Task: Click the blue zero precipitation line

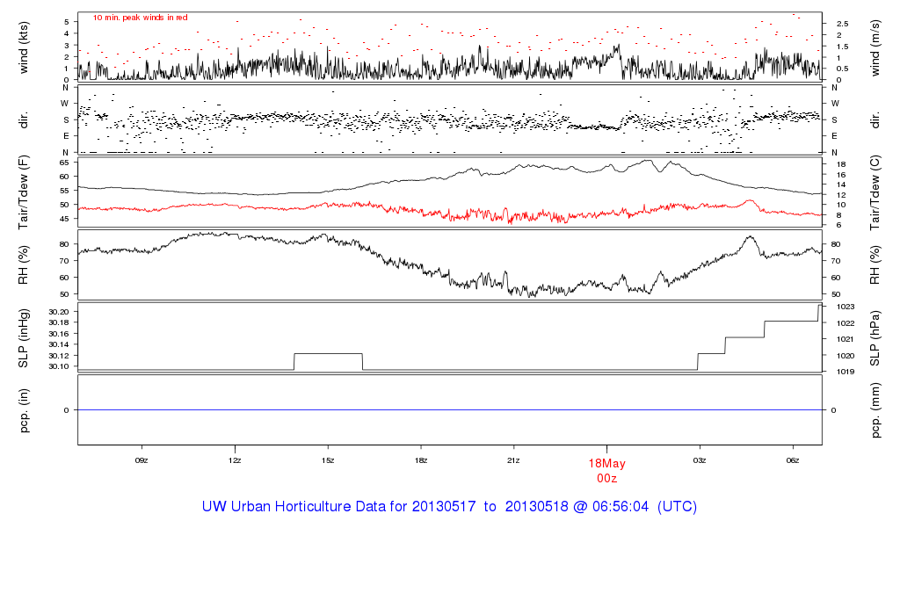Action: click(x=450, y=410)
